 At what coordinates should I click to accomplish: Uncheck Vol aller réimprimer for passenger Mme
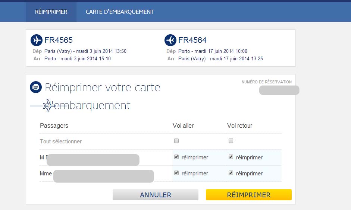point(176,173)
